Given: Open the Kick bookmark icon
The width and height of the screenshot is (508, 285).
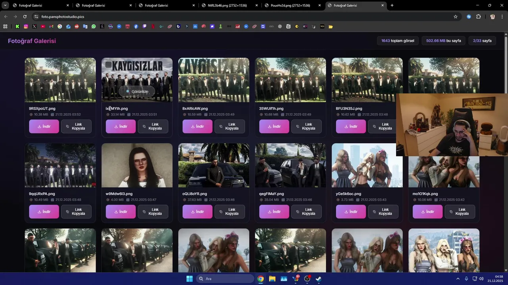Looking at the screenshot, I should click(x=17, y=27).
